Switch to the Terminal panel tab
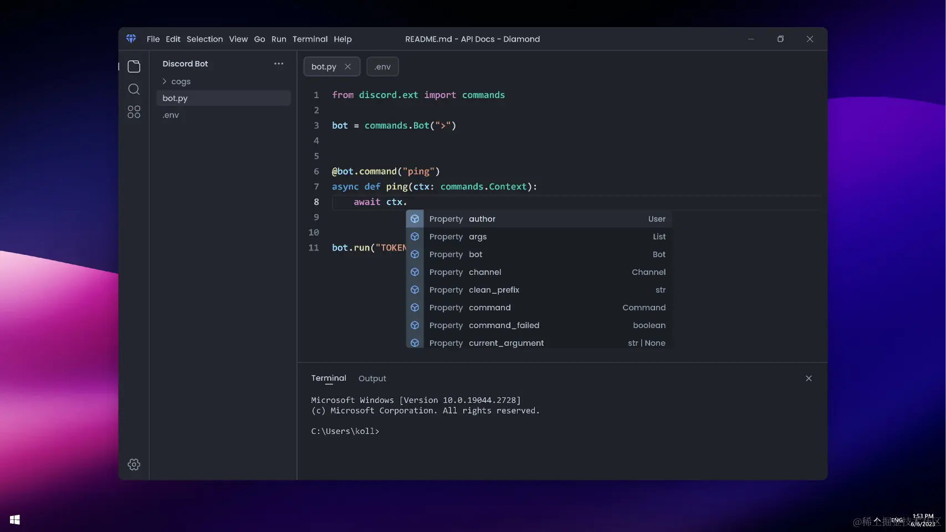Screen dimensions: 946x532 (x=329, y=378)
